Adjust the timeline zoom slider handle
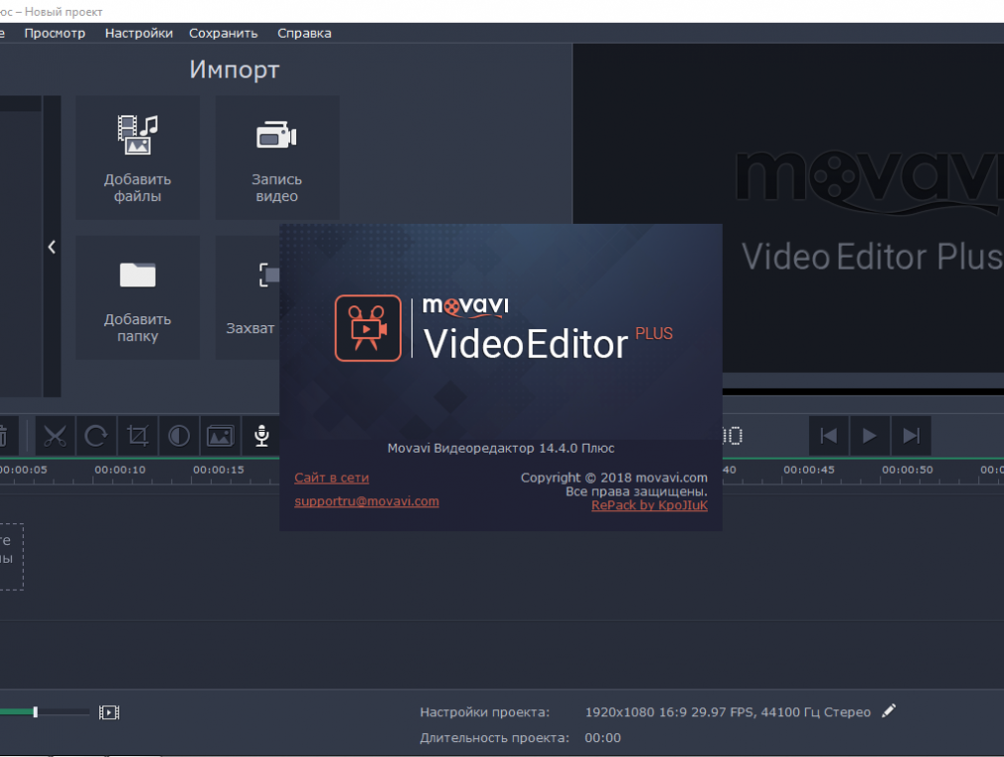Viewport: 1004px width, 757px height. point(35,712)
